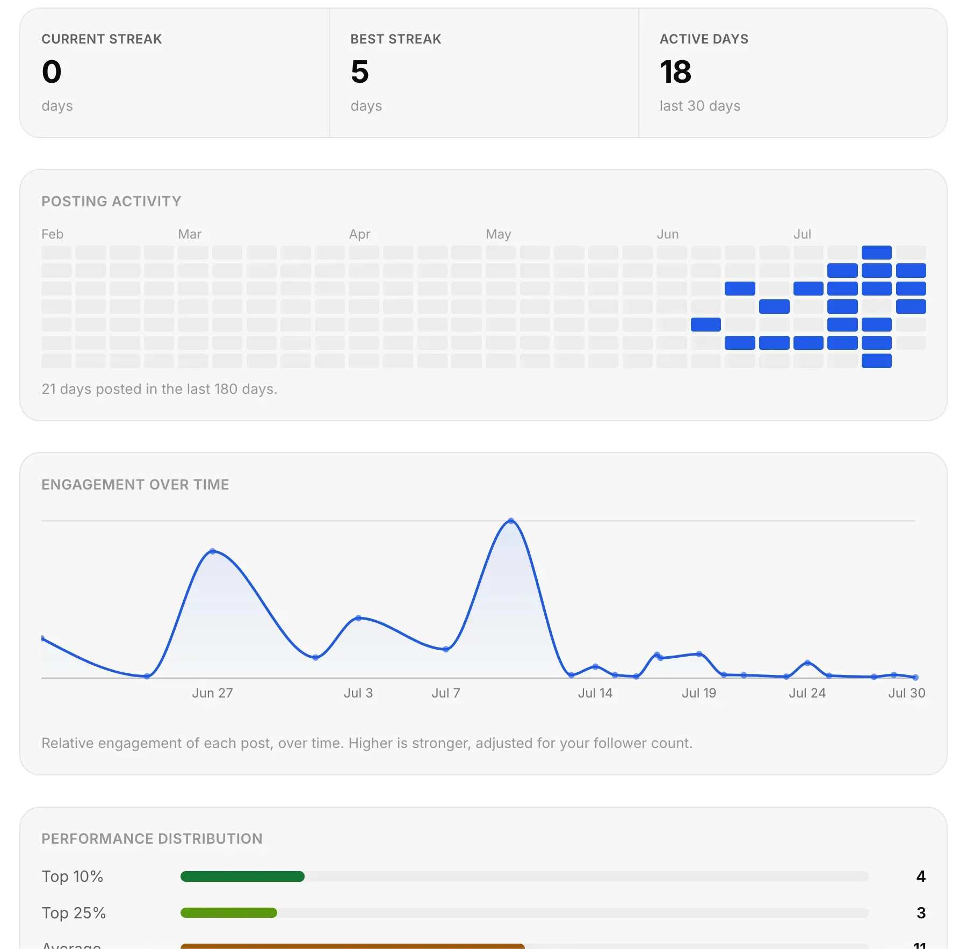Click the Top 10% green progress bar
The width and height of the screenshot is (967, 949).
pyautogui.click(x=242, y=876)
